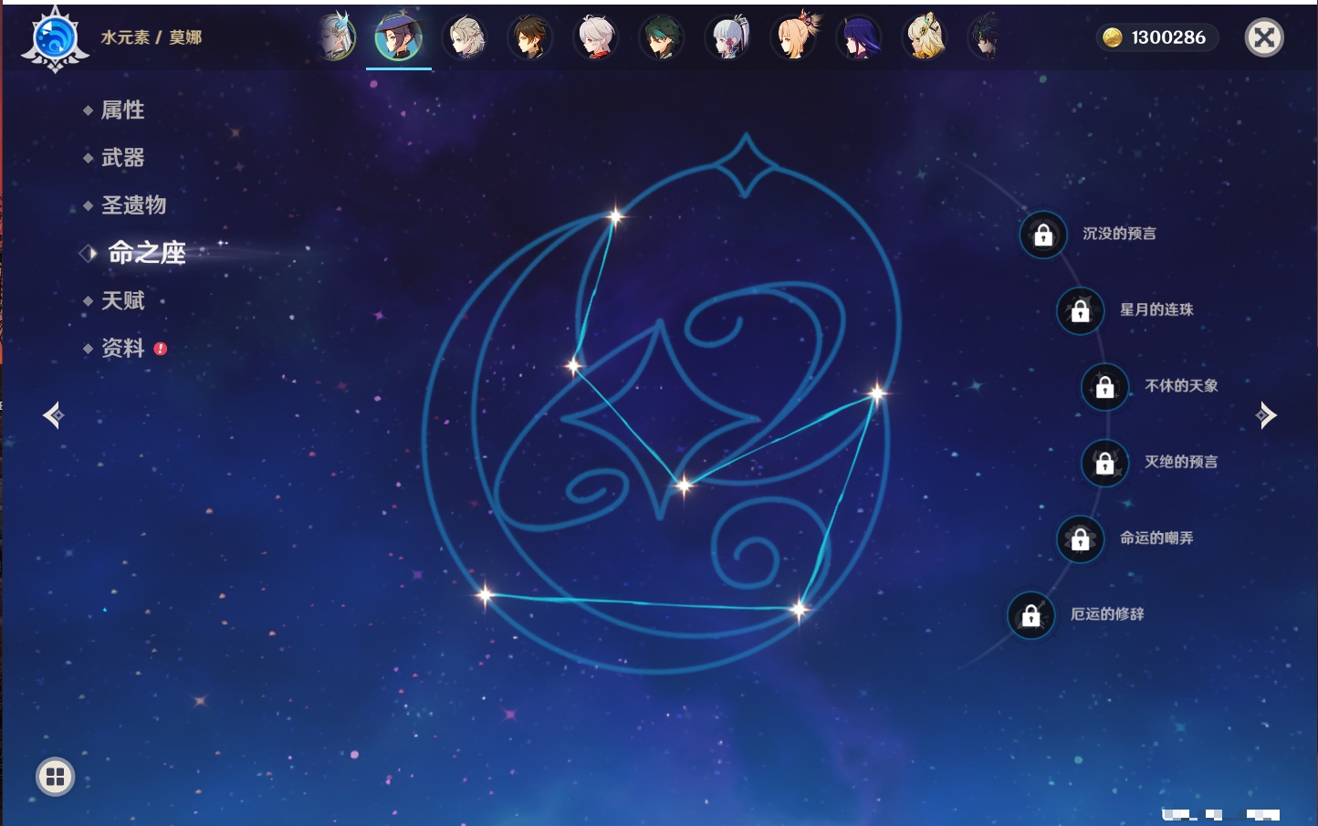Click the Mora balance 1300286
Screen dimensions: 1318x826
coord(1156,37)
